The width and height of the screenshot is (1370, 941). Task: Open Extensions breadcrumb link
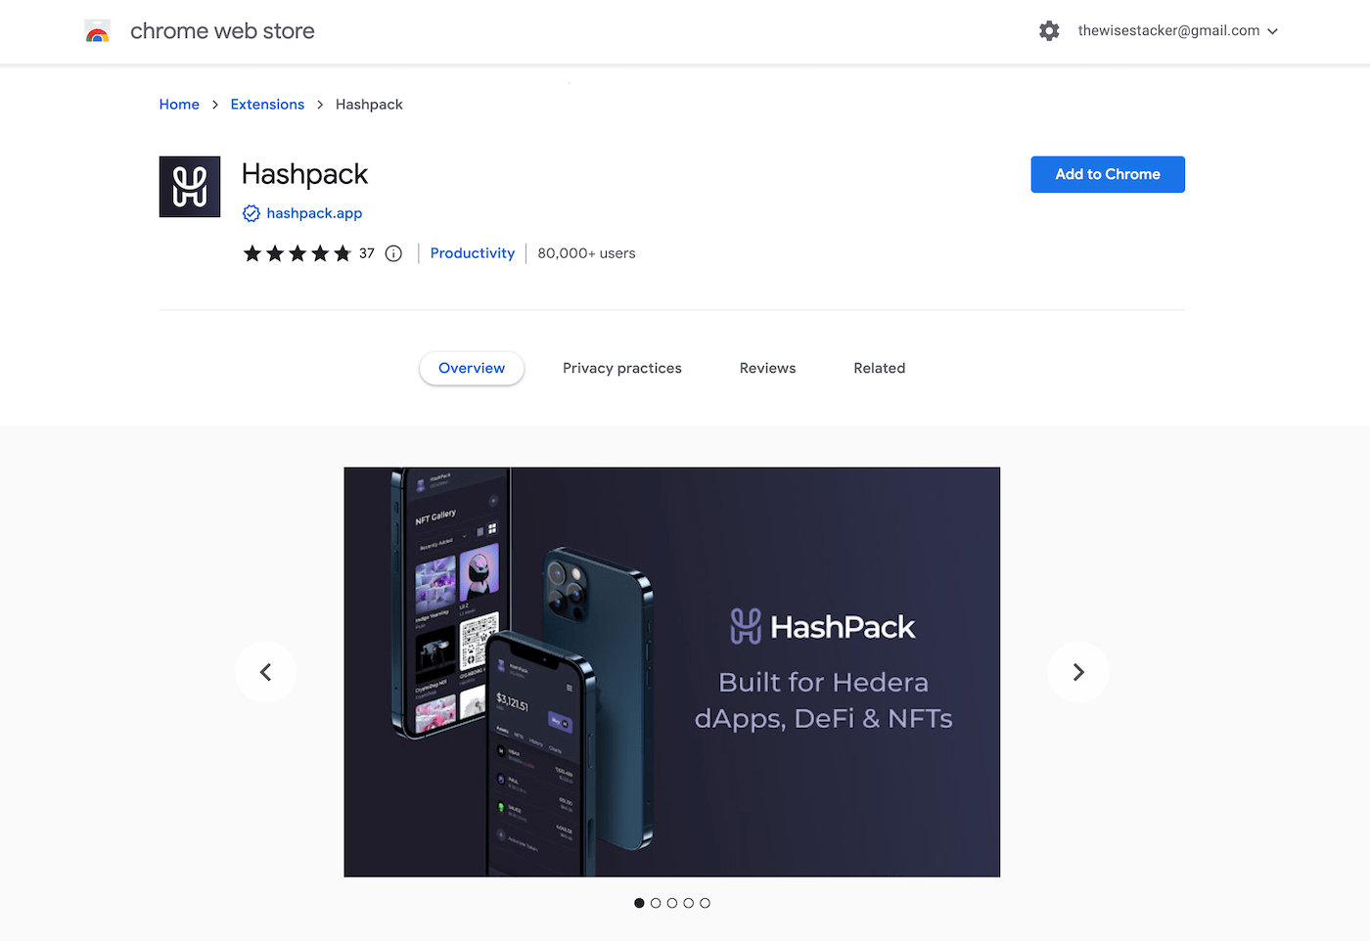tap(267, 105)
